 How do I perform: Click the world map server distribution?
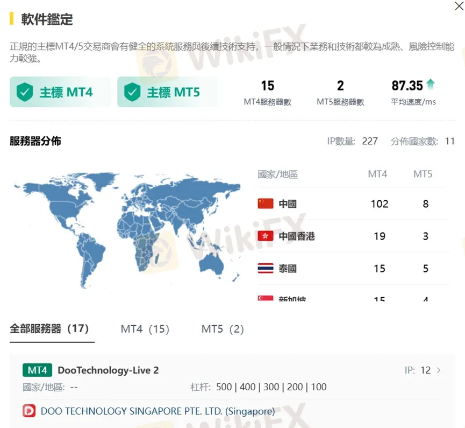click(127, 230)
